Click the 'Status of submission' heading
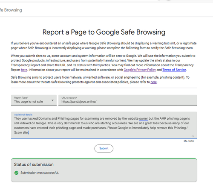The height and width of the screenshot is (191, 213). pos(34,165)
